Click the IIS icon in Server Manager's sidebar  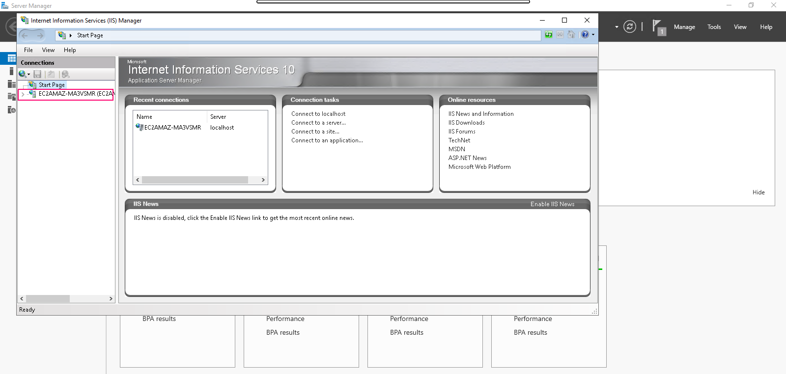(x=12, y=109)
